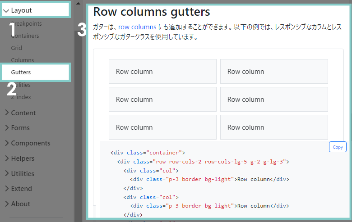Click the chevron icon beside Helpers

click(x=7, y=158)
